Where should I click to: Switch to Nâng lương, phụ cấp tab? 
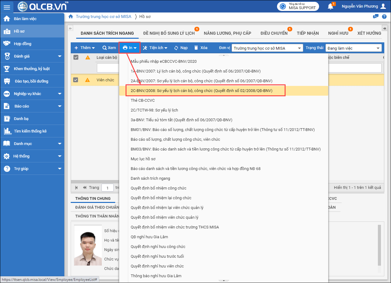click(227, 33)
